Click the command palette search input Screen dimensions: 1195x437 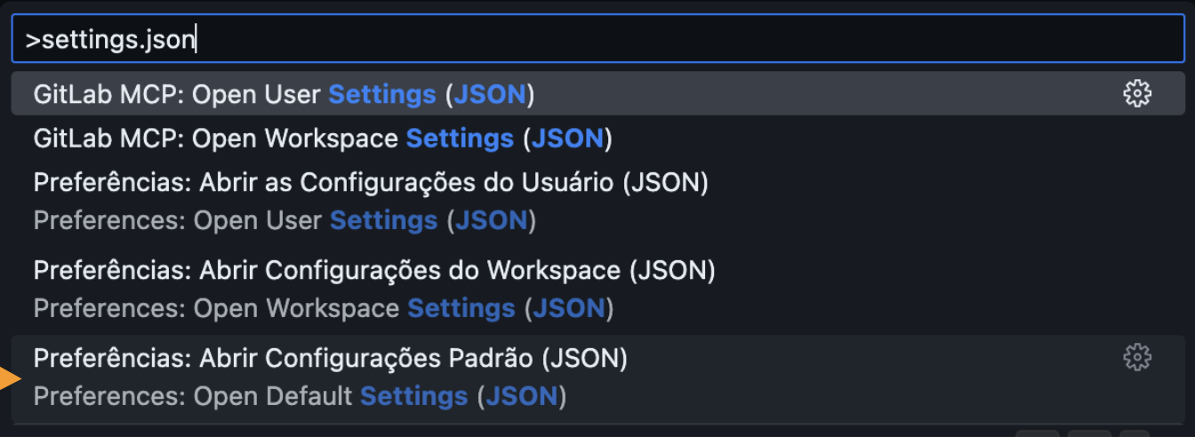(596, 41)
